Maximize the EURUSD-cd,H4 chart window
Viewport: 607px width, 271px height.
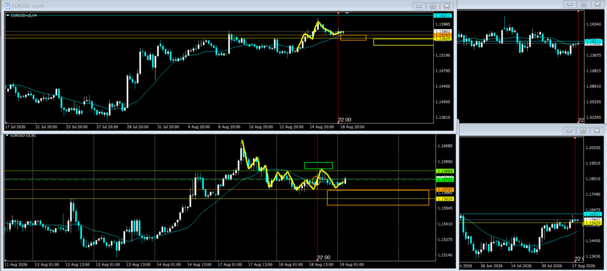[x=433, y=5]
